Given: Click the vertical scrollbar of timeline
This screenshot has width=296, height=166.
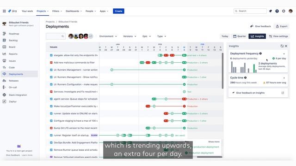Looking at the screenshot, I should [x=222, y=71].
